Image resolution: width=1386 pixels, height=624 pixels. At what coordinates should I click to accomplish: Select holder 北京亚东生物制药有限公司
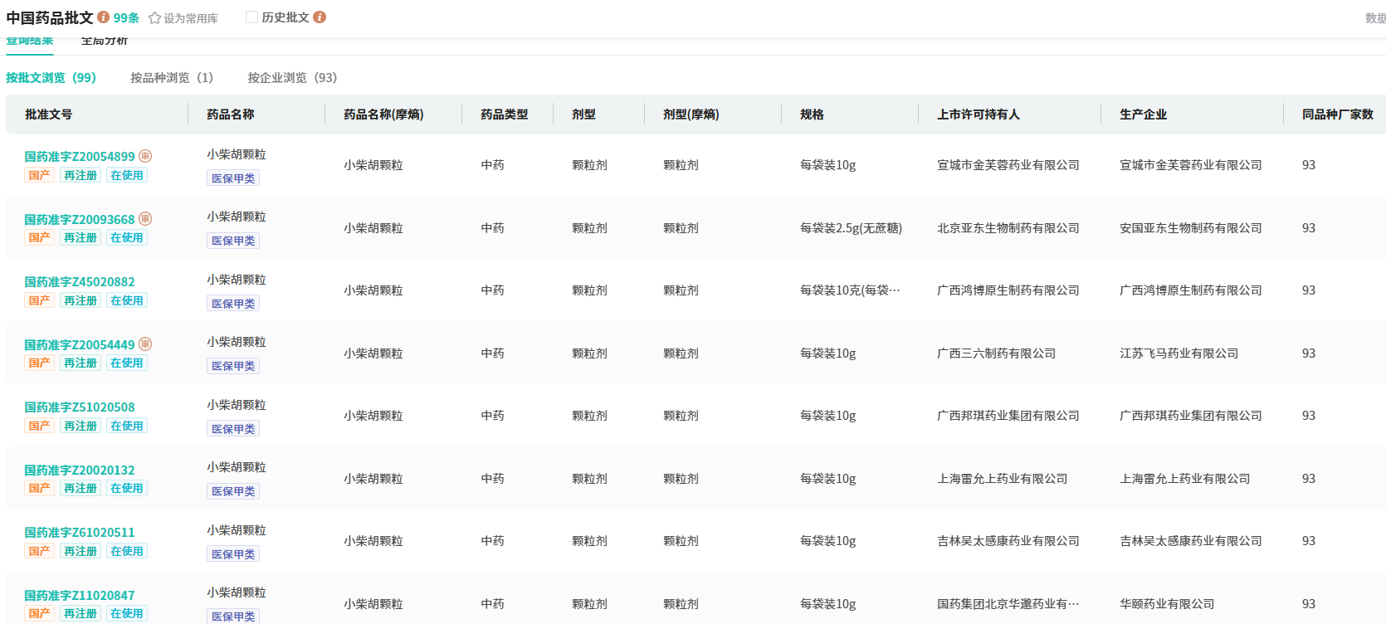(x=1008, y=228)
